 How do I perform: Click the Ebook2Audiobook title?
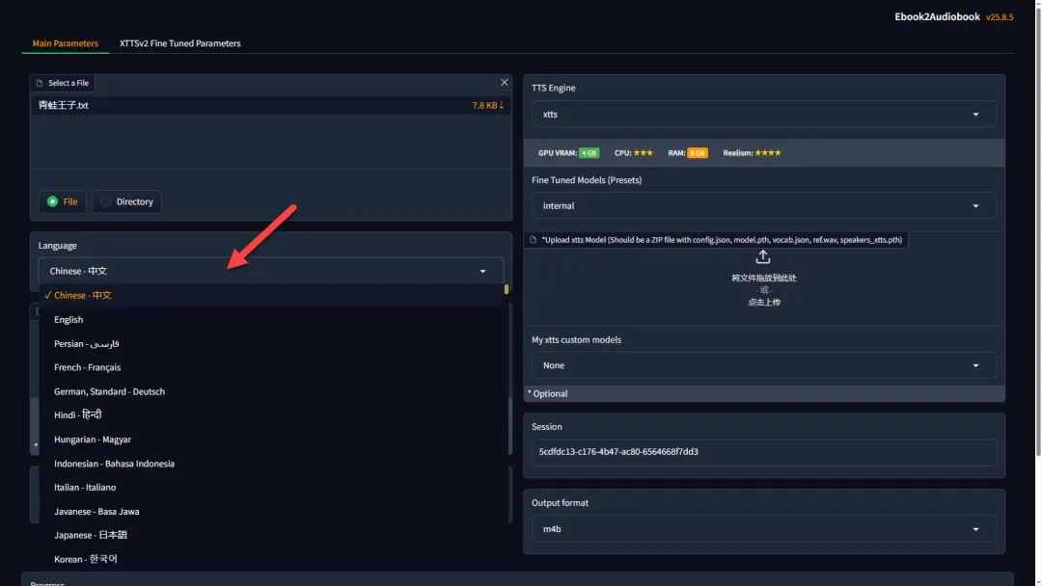pyautogui.click(x=936, y=16)
